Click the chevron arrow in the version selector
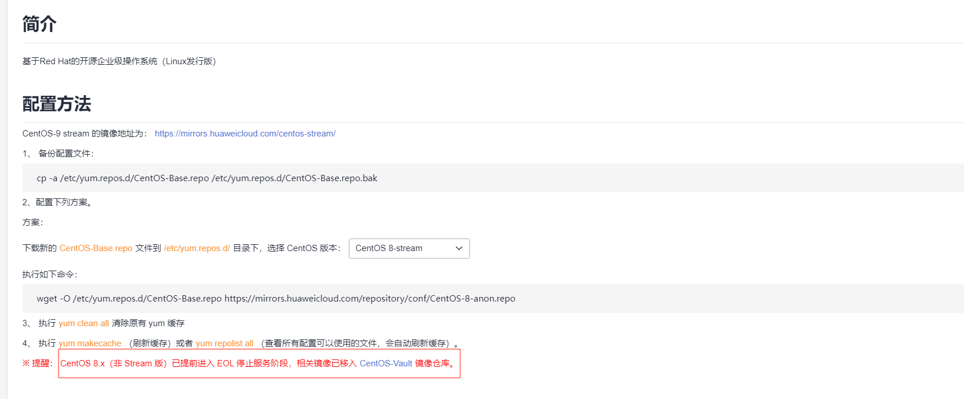 (459, 248)
